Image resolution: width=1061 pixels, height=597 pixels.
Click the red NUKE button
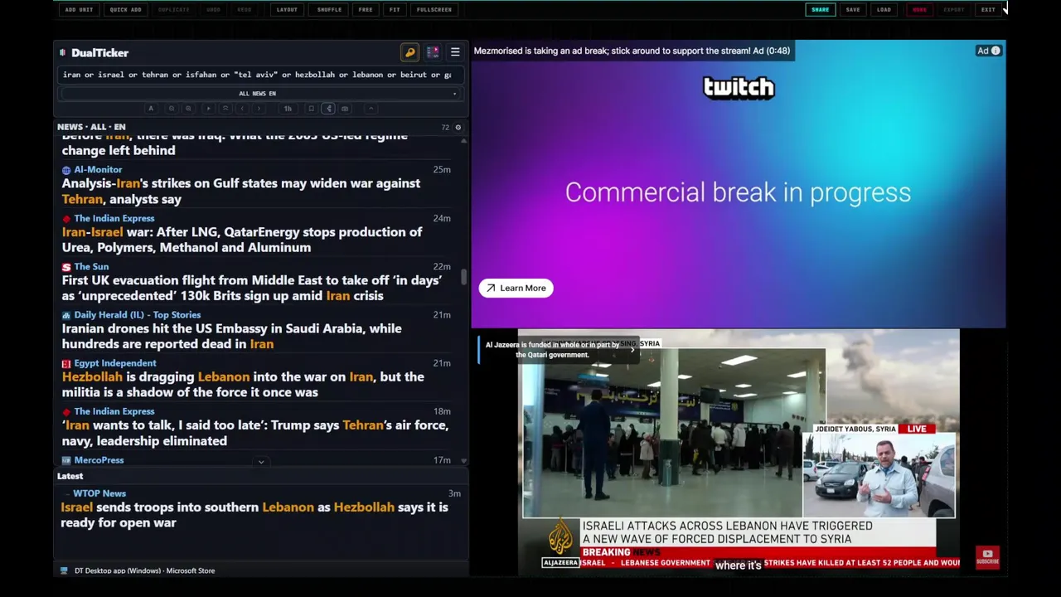click(x=919, y=10)
